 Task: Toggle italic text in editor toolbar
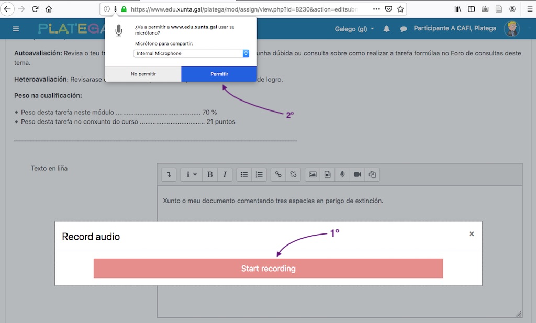coord(225,175)
